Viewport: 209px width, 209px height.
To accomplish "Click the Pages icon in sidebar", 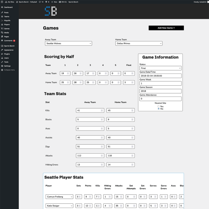I will pyautogui.click(x=2, y=37).
